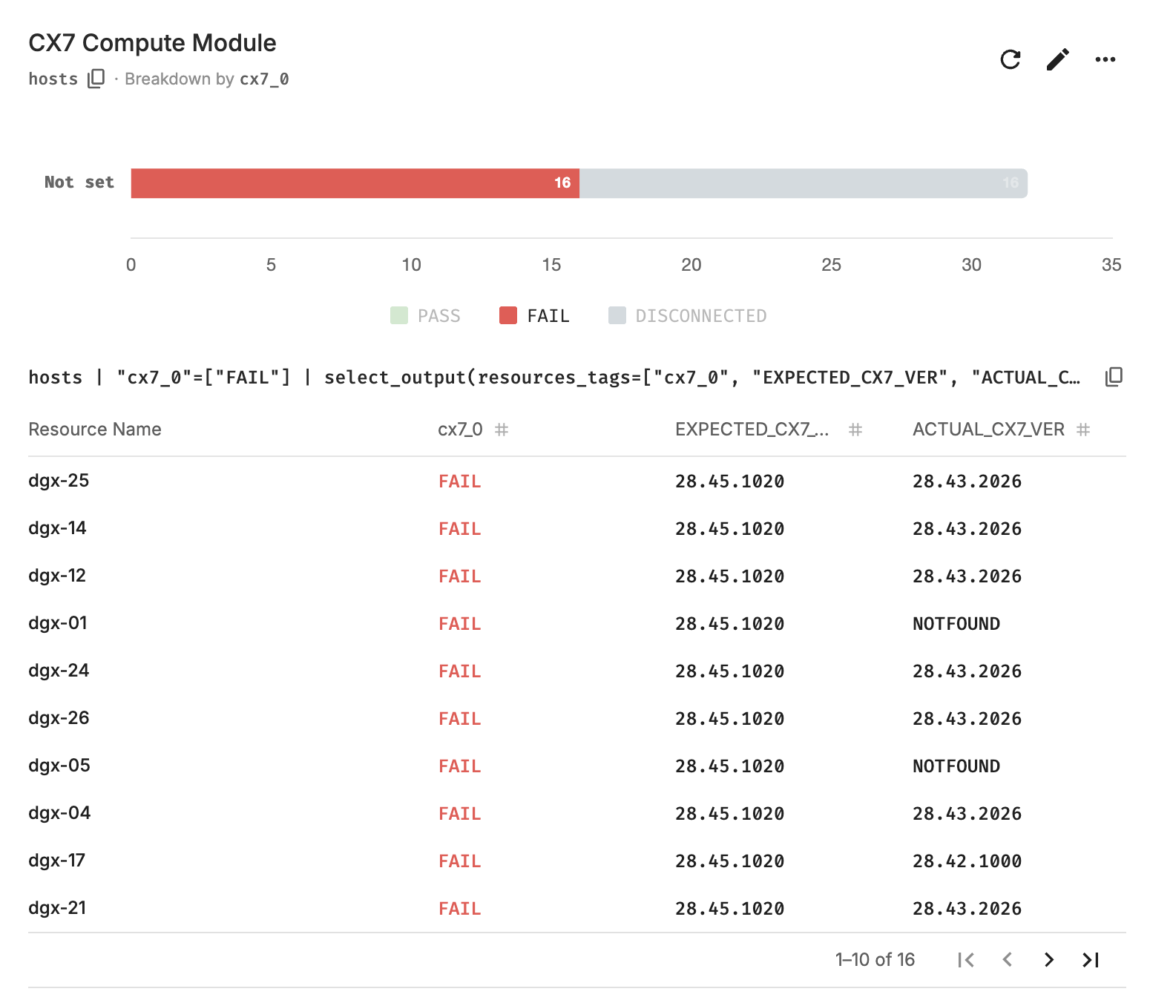Go to the previous page of results
The image size is (1150, 1003).
click(x=1007, y=960)
